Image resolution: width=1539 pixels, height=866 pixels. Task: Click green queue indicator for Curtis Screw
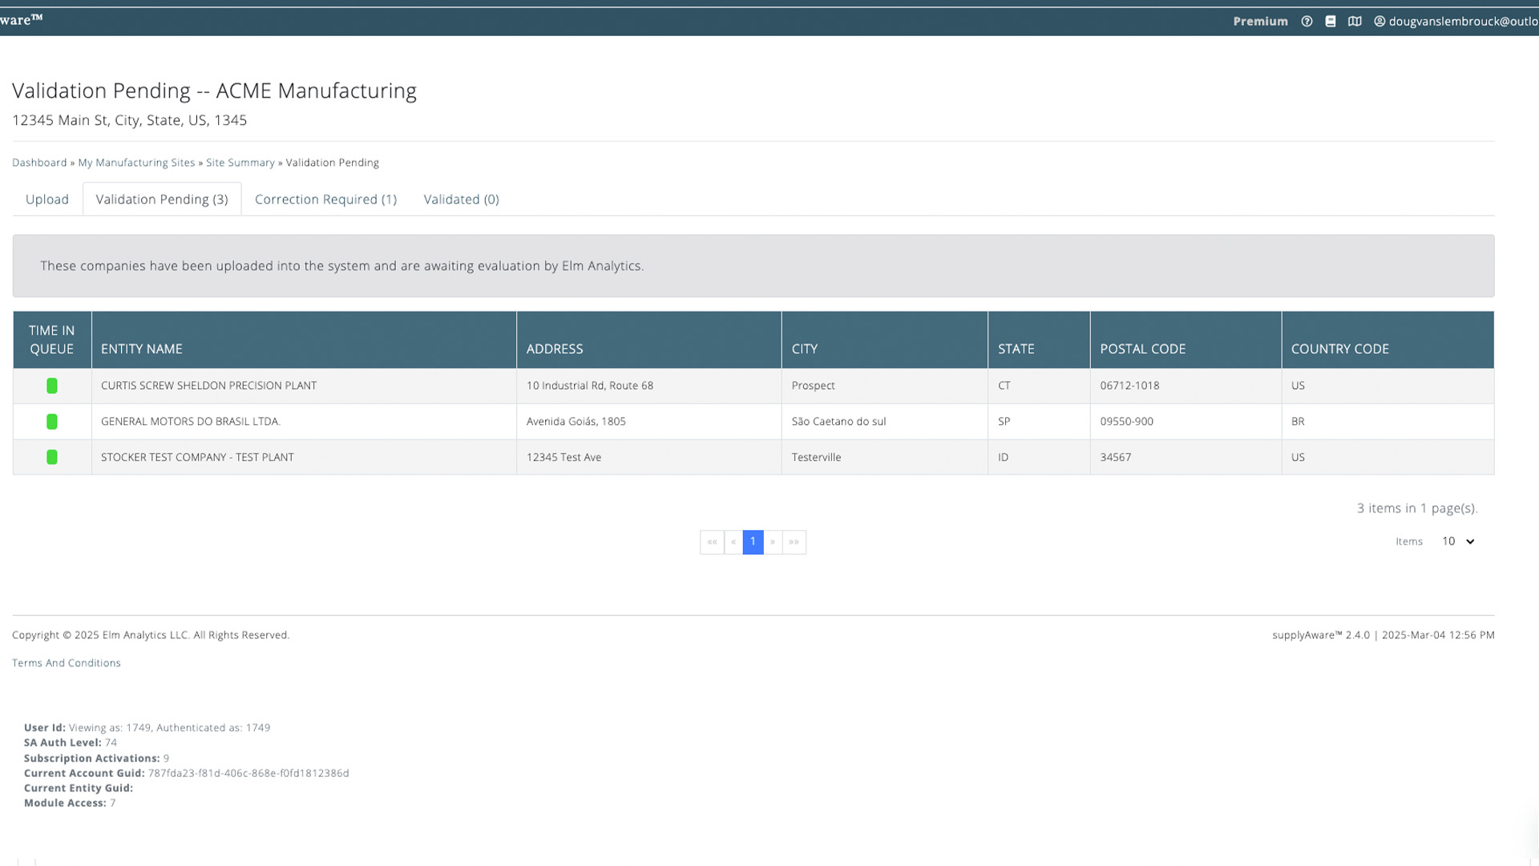point(52,386)
